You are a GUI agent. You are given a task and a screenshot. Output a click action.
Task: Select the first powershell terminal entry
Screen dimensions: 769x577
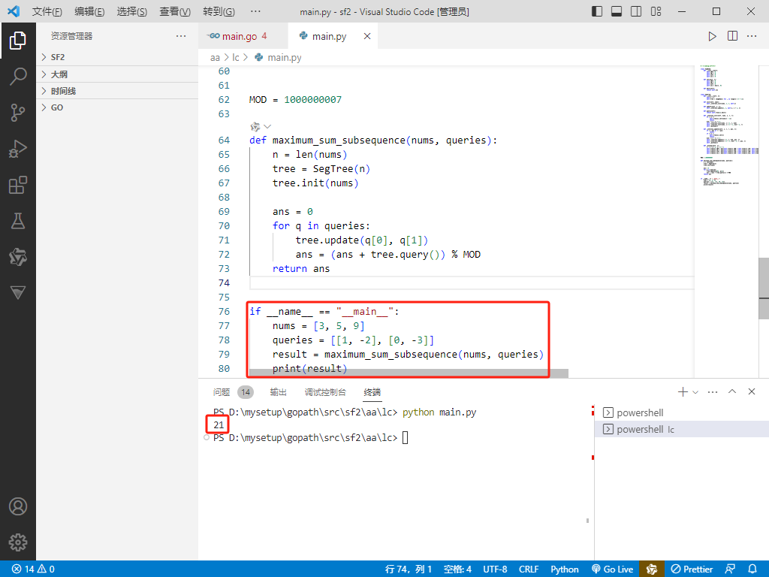tap(682, 412)
